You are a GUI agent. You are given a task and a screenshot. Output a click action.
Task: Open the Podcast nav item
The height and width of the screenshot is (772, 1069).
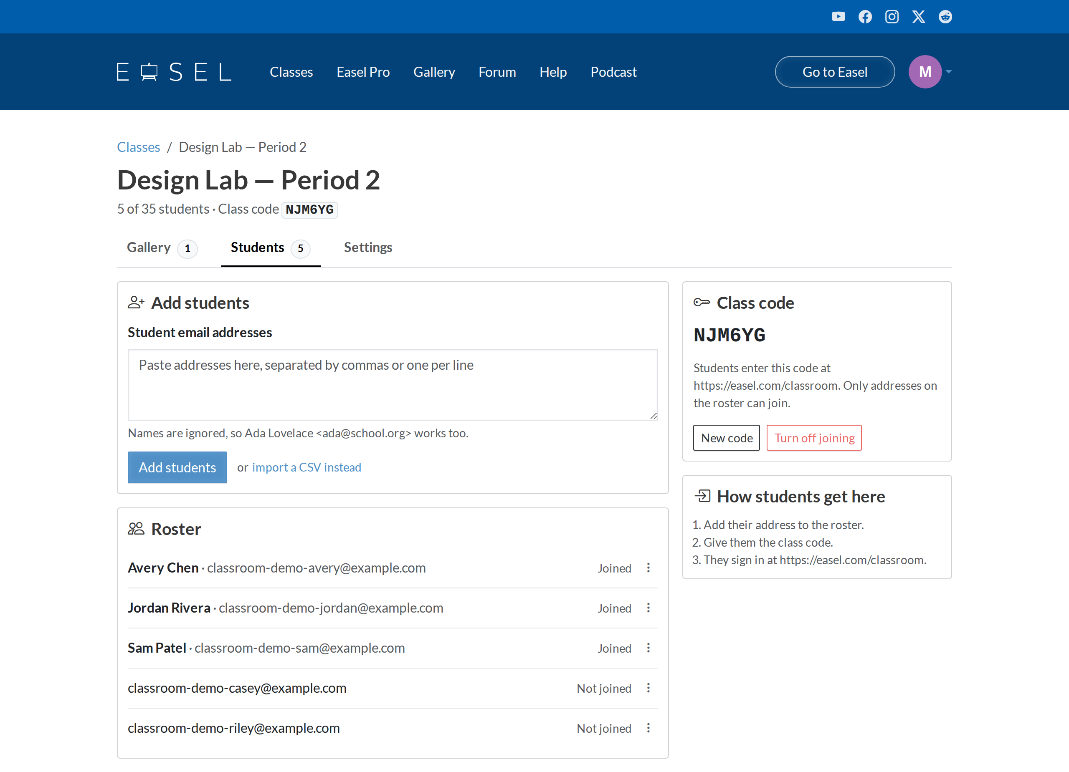tap(614, 72)
